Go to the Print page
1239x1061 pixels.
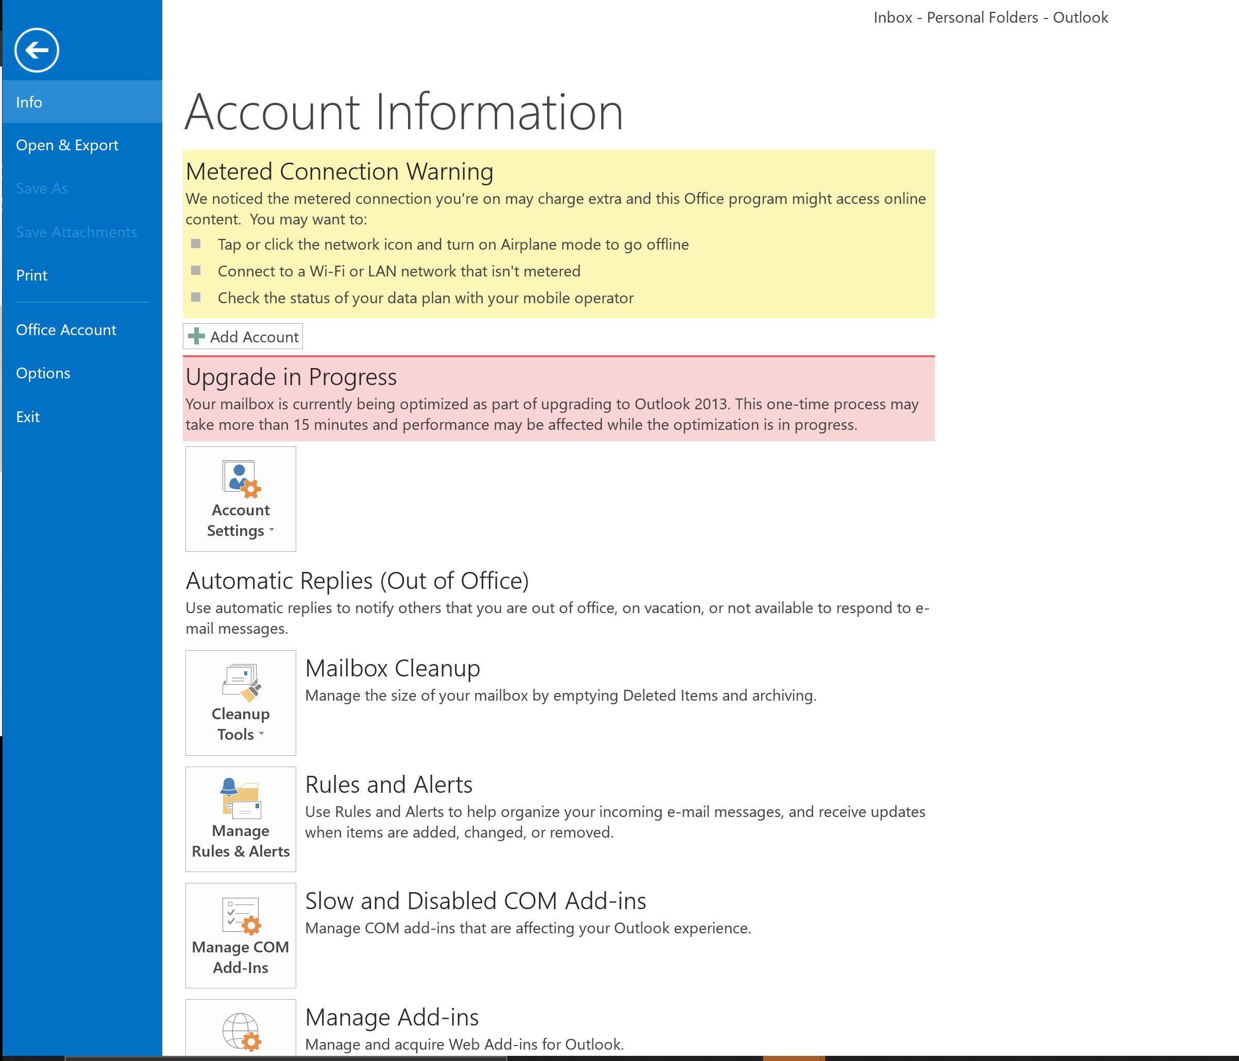(32, 275)
